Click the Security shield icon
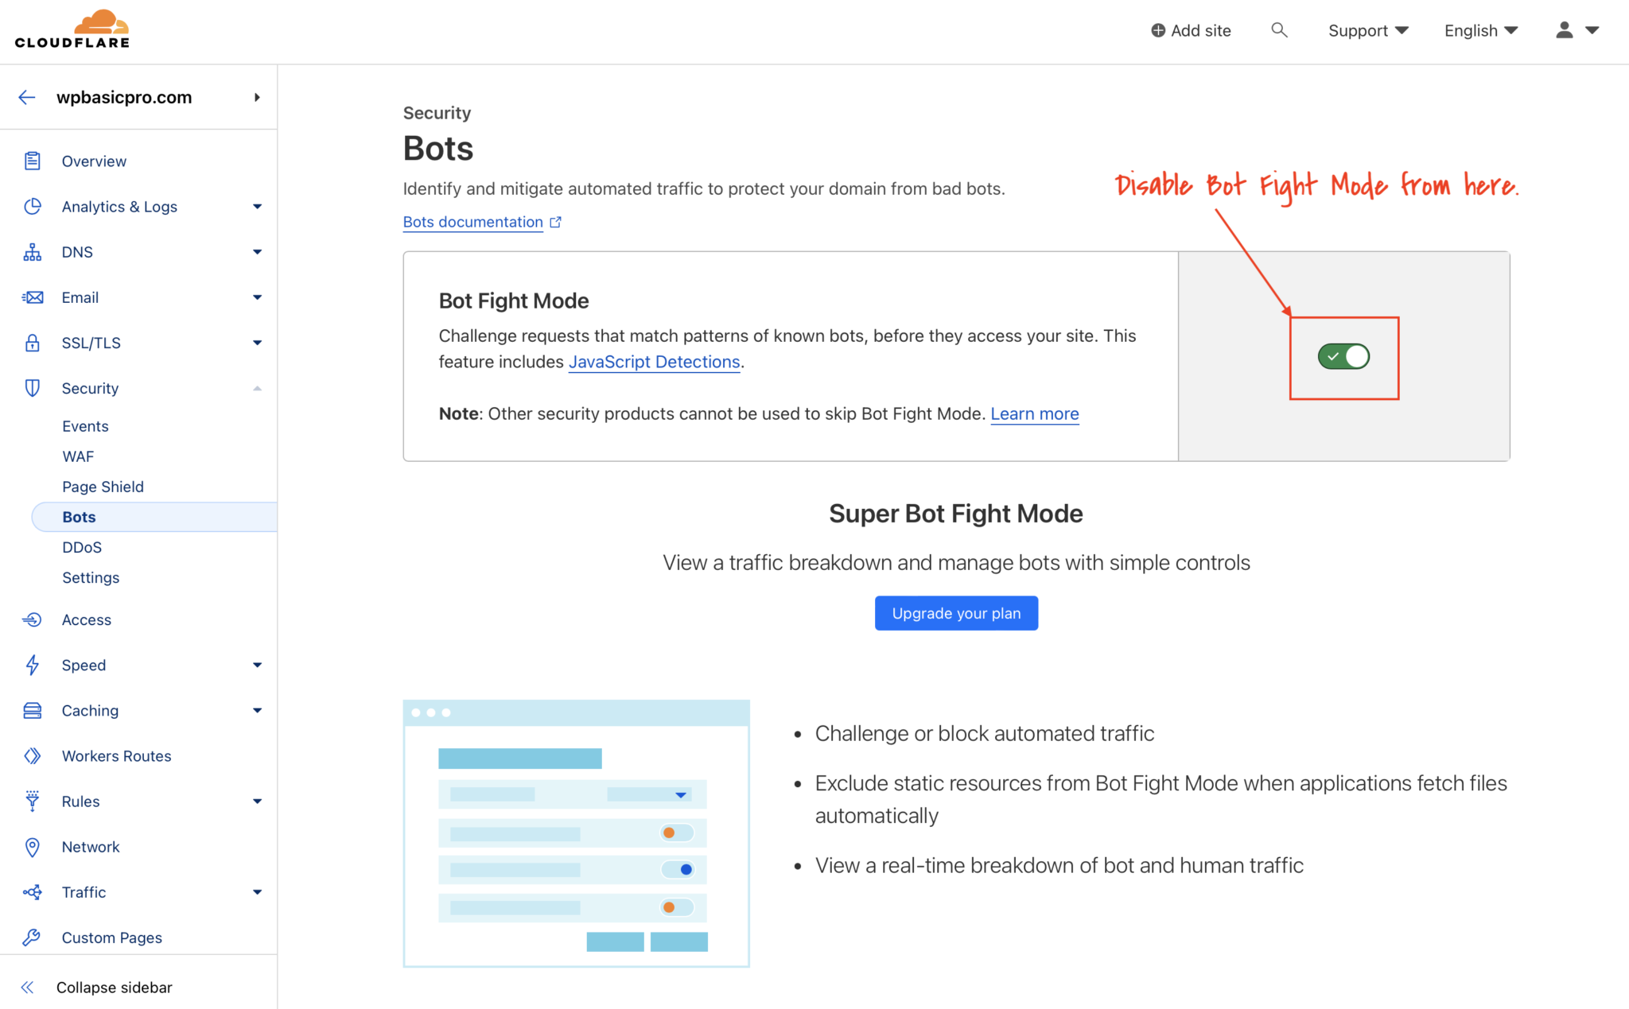The image size is (1629, 1009). [33, 388]
